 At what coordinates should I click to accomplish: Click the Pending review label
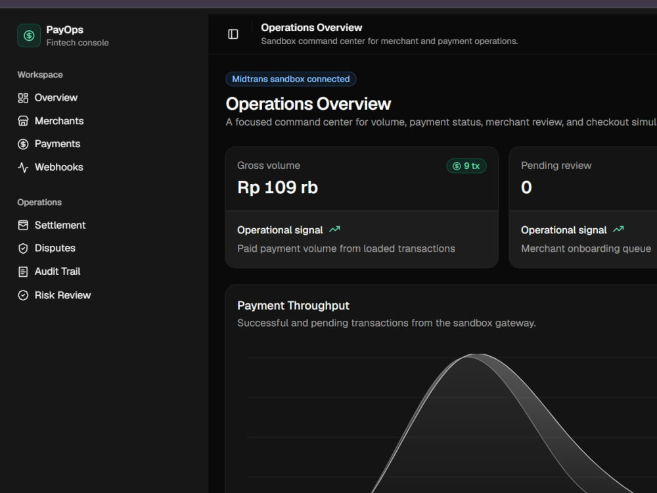(x=556, y=166)
